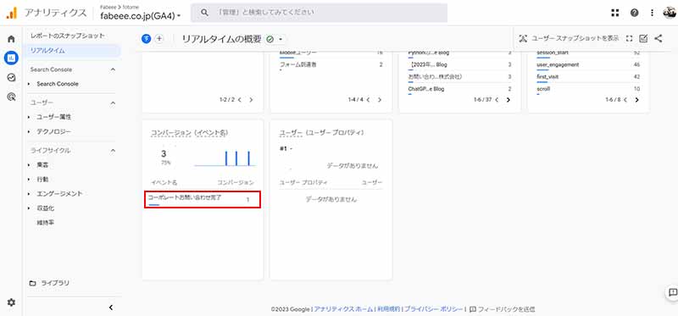Screen dimensions: 678x316
Task: Open the account avatar
Action: 670,13
